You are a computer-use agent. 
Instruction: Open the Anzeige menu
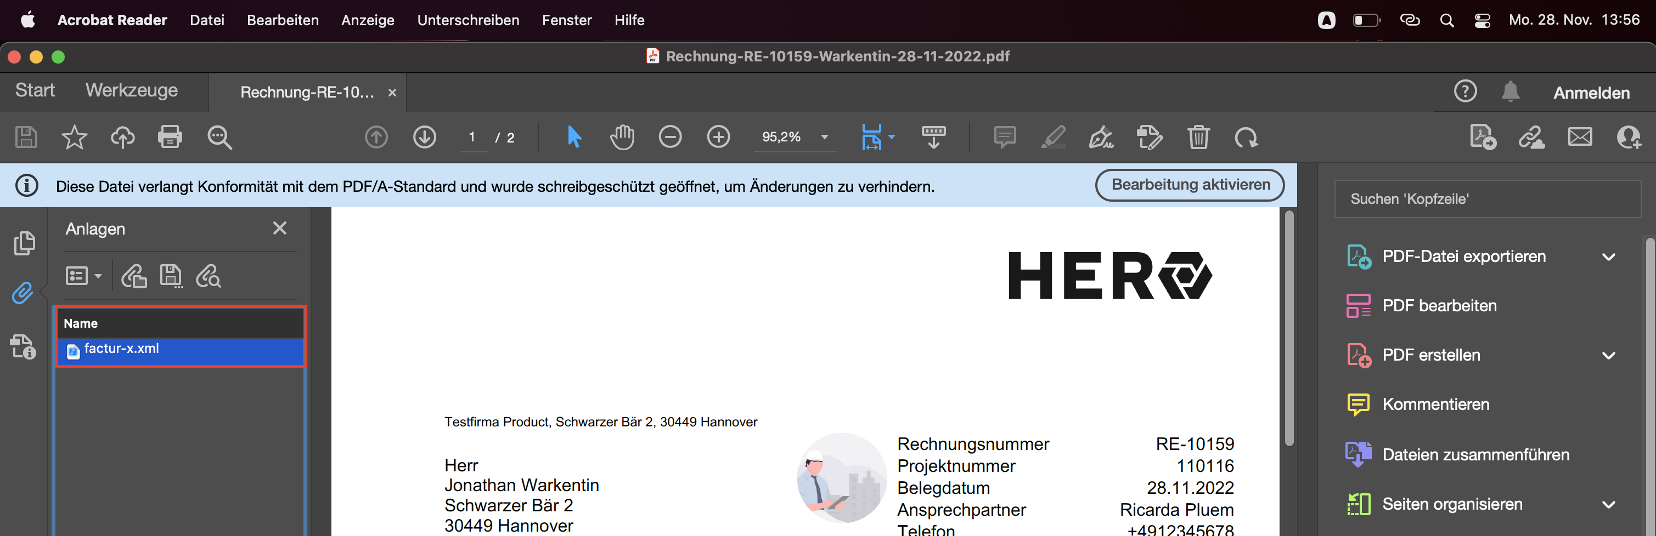tap(368, 20)
